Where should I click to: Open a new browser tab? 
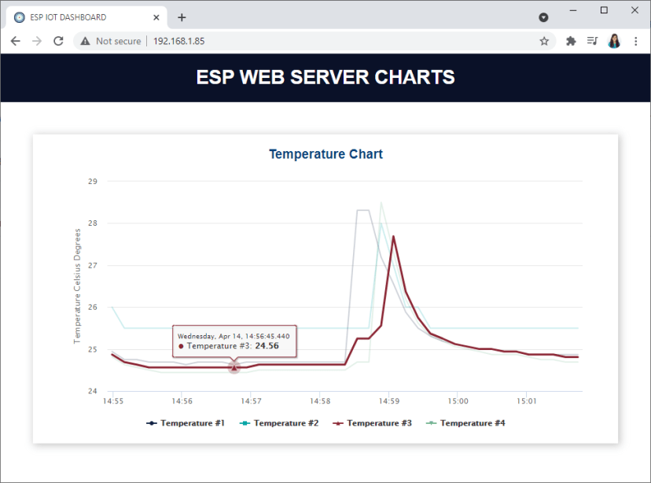pos(182,17)
